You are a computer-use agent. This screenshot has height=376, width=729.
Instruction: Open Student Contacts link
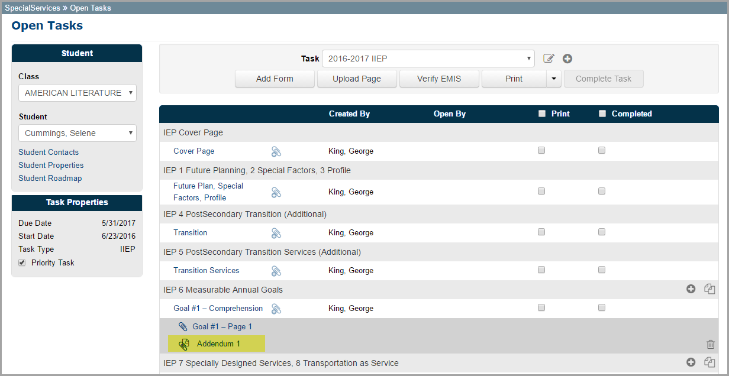(49, 152)
